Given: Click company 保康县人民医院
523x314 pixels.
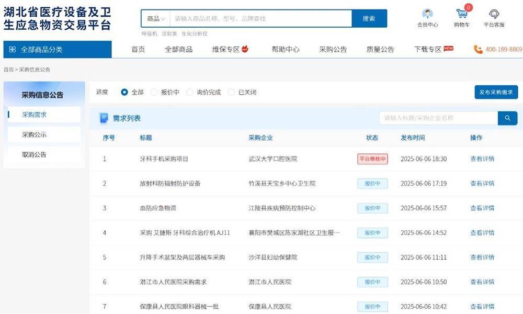Looking at the screenshot, I should (x=270, y=307).
